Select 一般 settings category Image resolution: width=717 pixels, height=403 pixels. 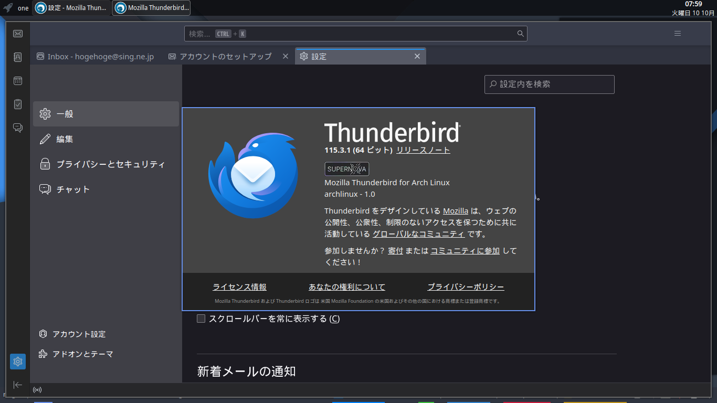tap(106, 114)
